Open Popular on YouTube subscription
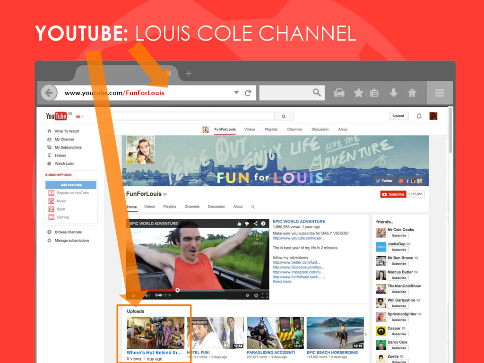Viewport: 484px width, 363px height. point(72,193)
